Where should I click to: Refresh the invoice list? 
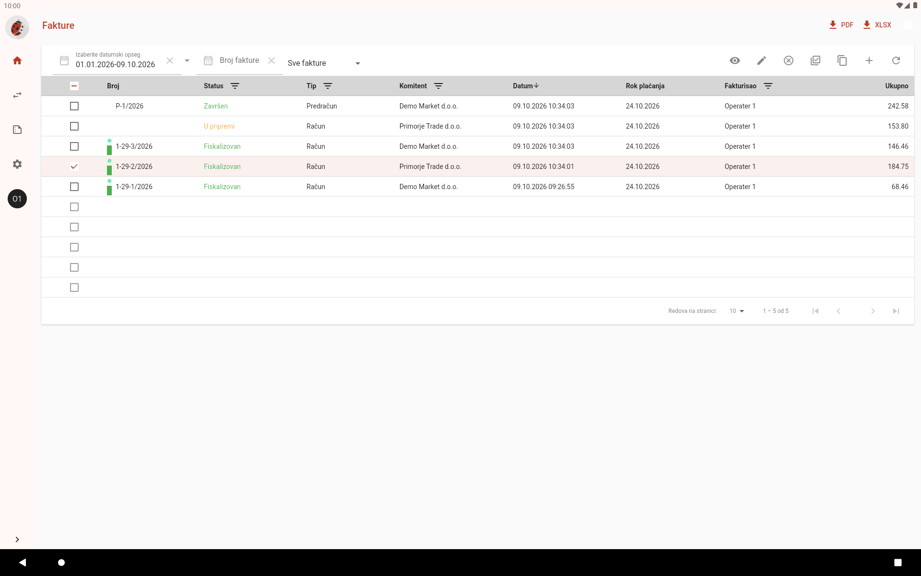[x=896, y=60]
